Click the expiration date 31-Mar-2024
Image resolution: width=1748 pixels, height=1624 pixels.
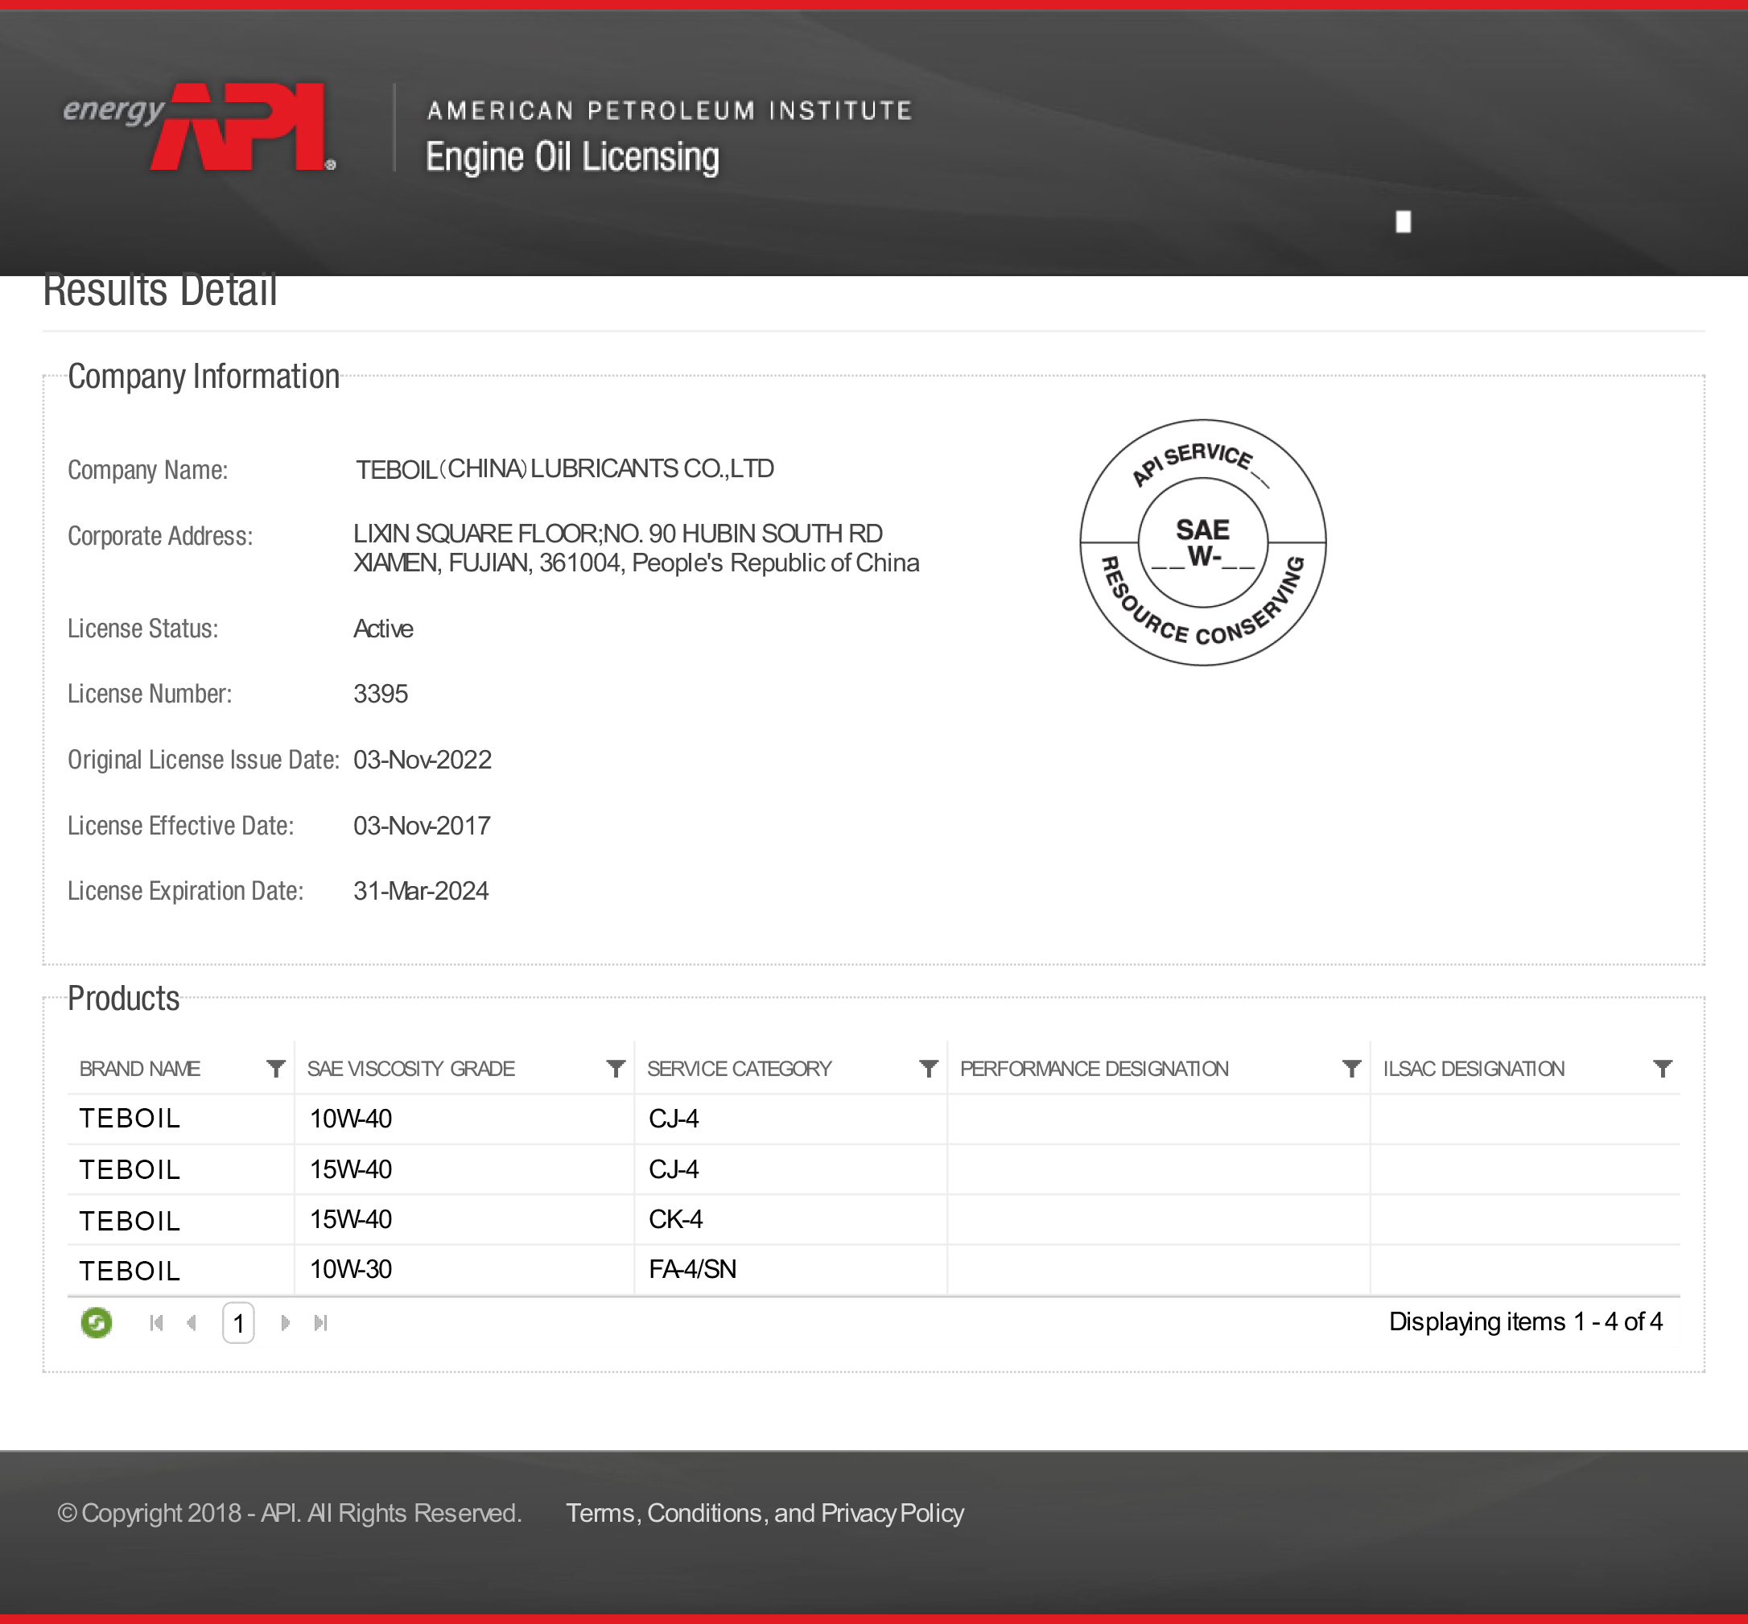(421, 891)
